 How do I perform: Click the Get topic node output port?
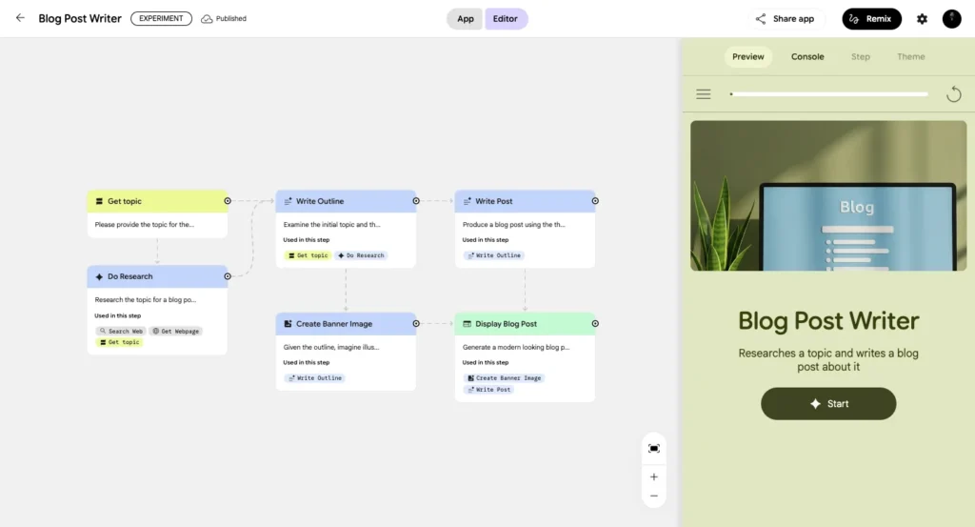228,201
